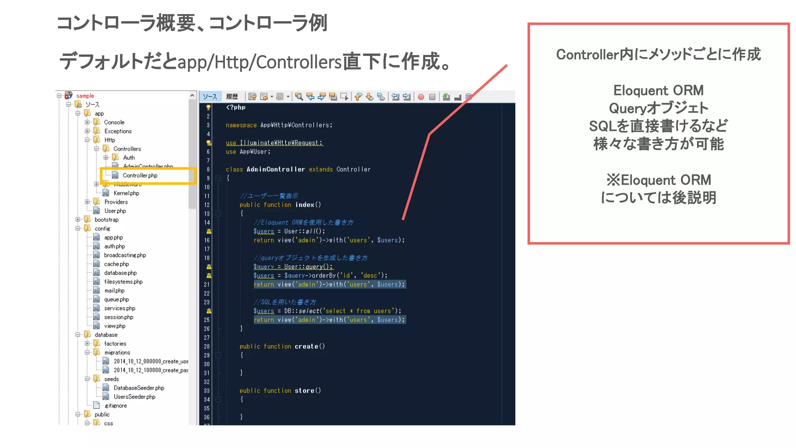Click the go back navigation icon
Image resolution: width=796 pixels, height=448 pixels.
[x=264, y=96]
